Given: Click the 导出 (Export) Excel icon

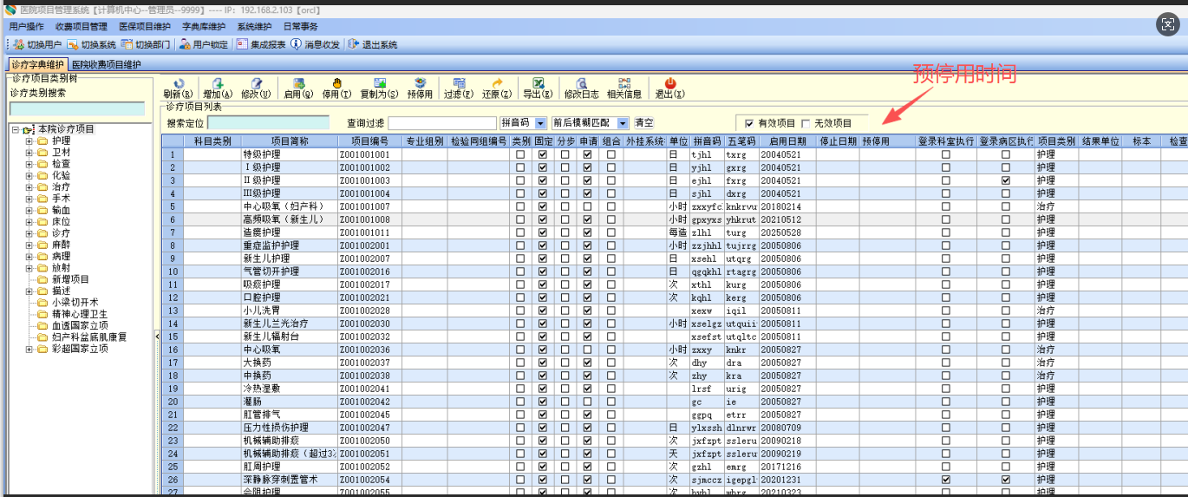Looking at the screenshot, I should (538, 83).
